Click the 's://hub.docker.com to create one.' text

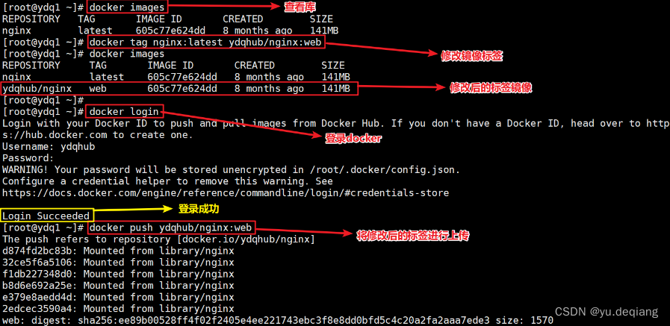97,135
